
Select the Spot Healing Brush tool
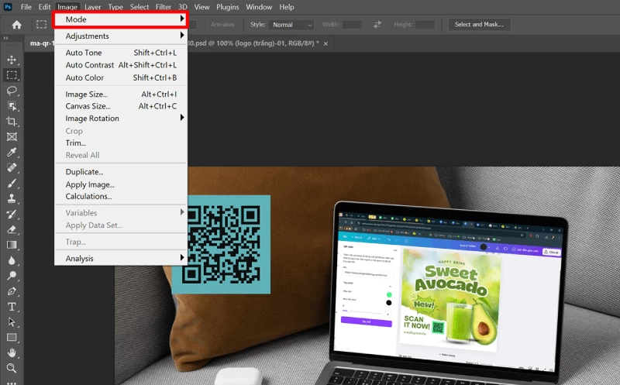pos(12,167)
